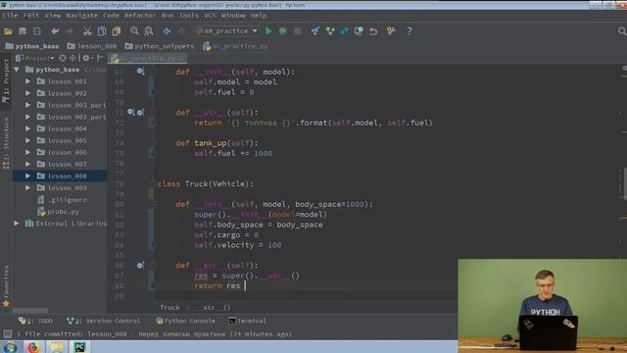Click the PyCharm taskbar icon
The height and width of the screenshot is (353, 627).
point(80,347)
